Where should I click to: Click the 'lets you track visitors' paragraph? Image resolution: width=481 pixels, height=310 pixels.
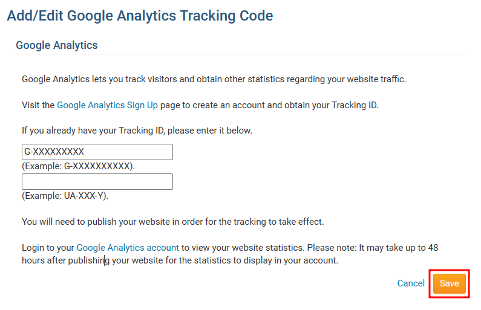[x=214, y=79]
